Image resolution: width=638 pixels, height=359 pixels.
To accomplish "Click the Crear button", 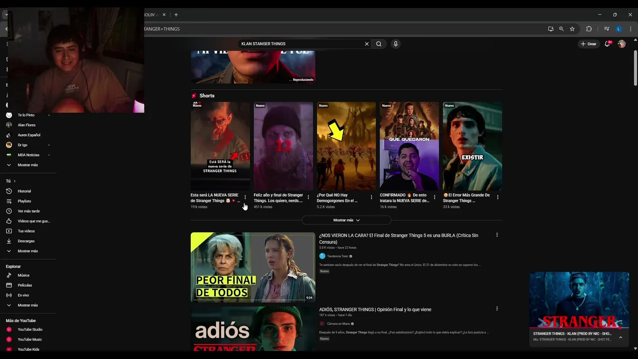I will coord(589,44).
